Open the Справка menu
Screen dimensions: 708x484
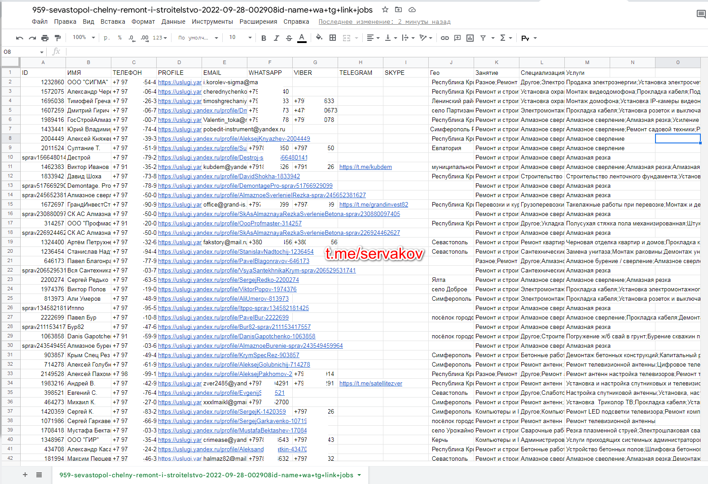[x=296, y=22]
